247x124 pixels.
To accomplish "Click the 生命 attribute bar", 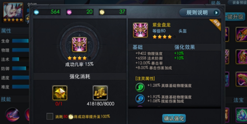I will click(20, 41).
